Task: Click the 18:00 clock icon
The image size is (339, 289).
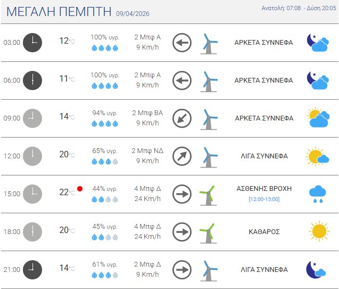Action: [x=32, y=231]
